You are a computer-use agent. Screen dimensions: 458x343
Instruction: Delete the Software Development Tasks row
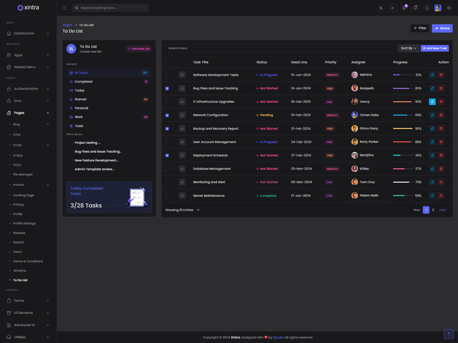[x=441, y=75]
